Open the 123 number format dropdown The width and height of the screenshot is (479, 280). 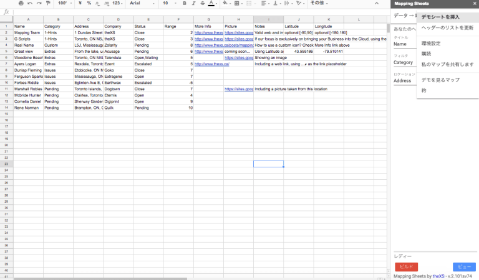pos(117,3)
